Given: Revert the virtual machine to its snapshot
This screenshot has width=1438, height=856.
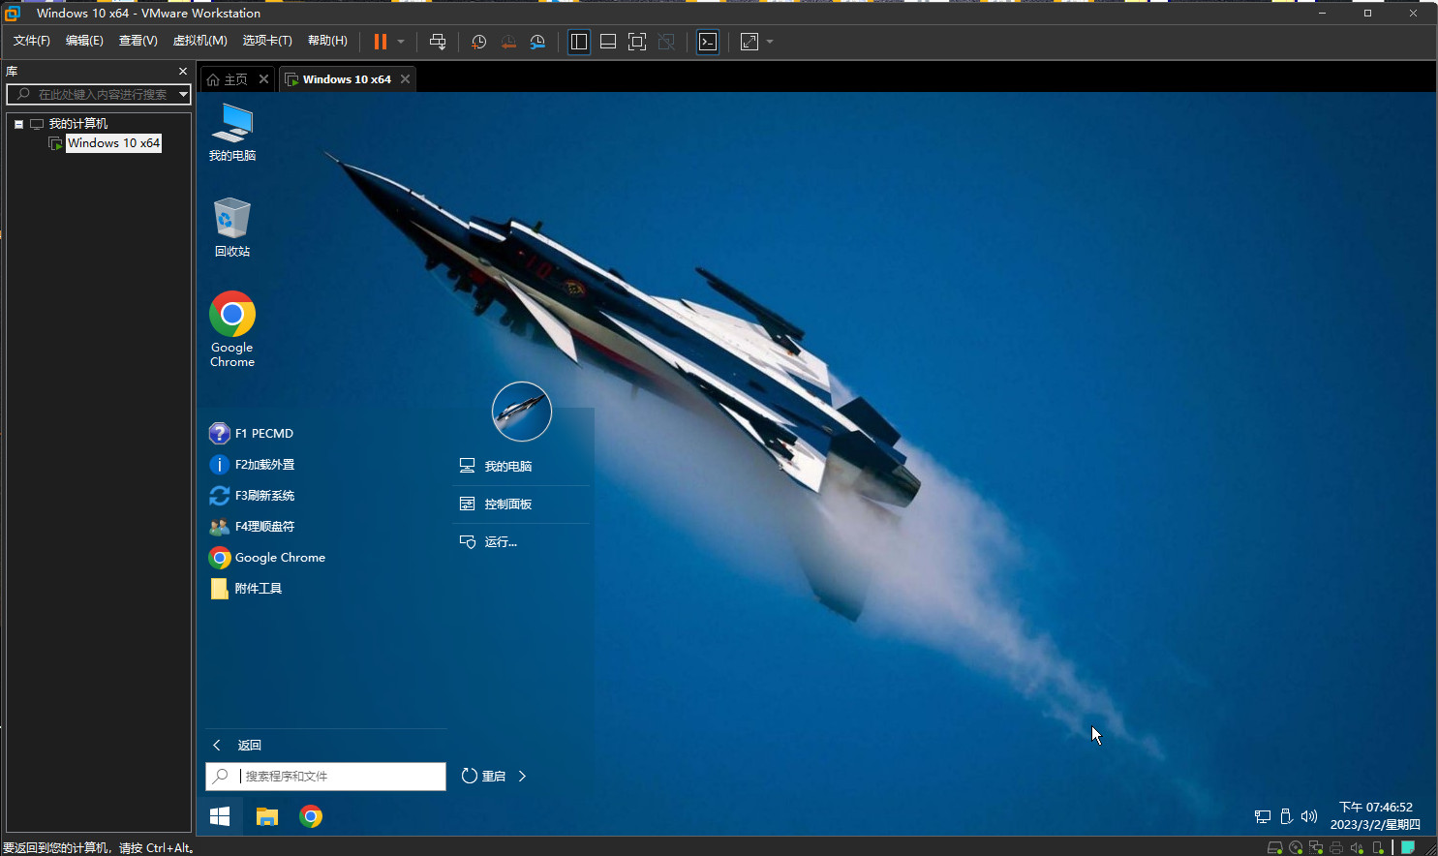Looking at the screenshot, I should [x=508, y=42].
